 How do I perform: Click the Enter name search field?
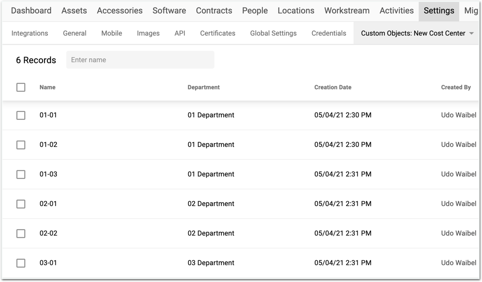click(140, 60)
